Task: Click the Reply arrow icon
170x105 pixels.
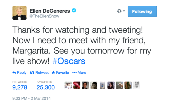Action: point(14,73)
